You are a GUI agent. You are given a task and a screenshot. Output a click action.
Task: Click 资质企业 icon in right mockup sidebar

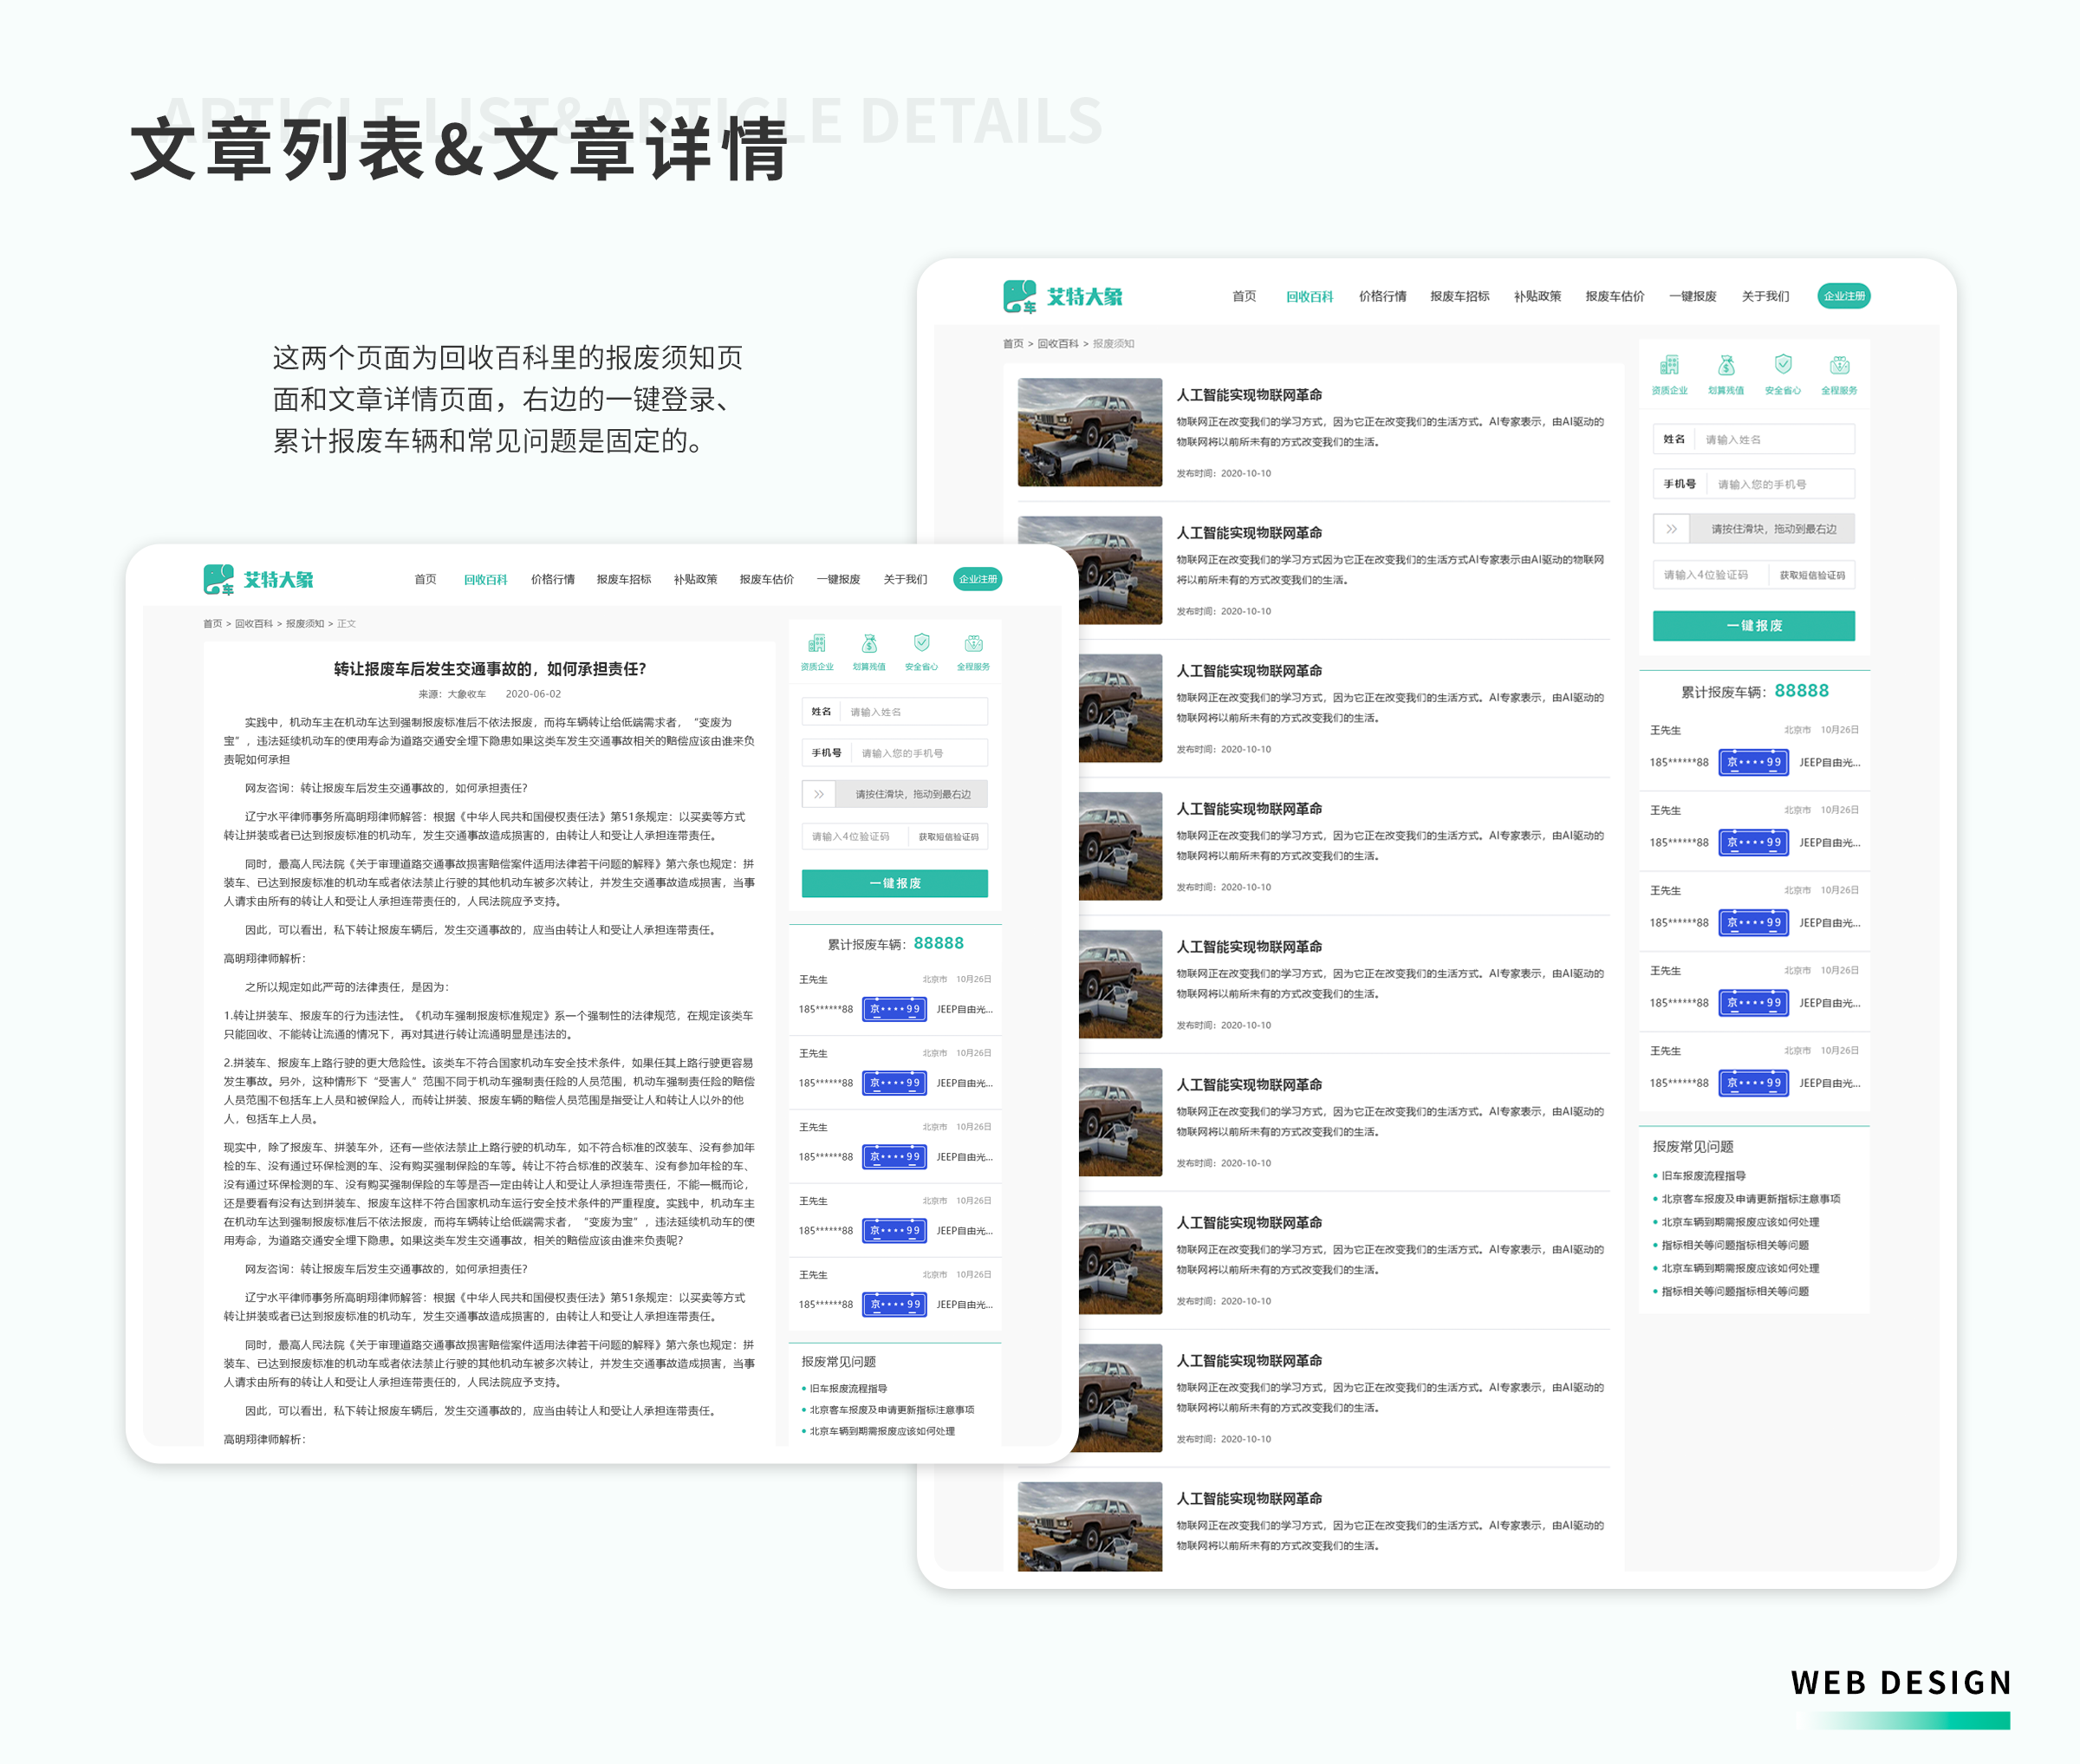coord(1669,366)
